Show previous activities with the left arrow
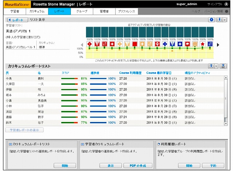The image size is (233, 171). [x=82, y=45]
